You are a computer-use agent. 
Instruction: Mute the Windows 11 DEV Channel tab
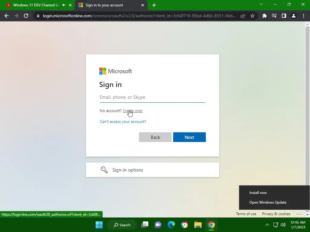[x=64, y=5]
